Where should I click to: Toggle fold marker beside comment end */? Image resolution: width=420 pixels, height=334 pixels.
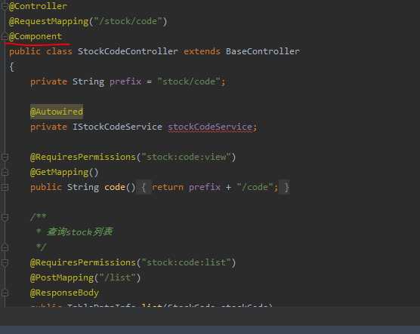[5, 247]
